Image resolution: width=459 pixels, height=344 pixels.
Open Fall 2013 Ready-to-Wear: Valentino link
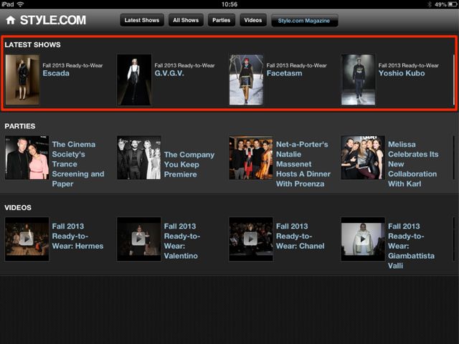(181, 241)
